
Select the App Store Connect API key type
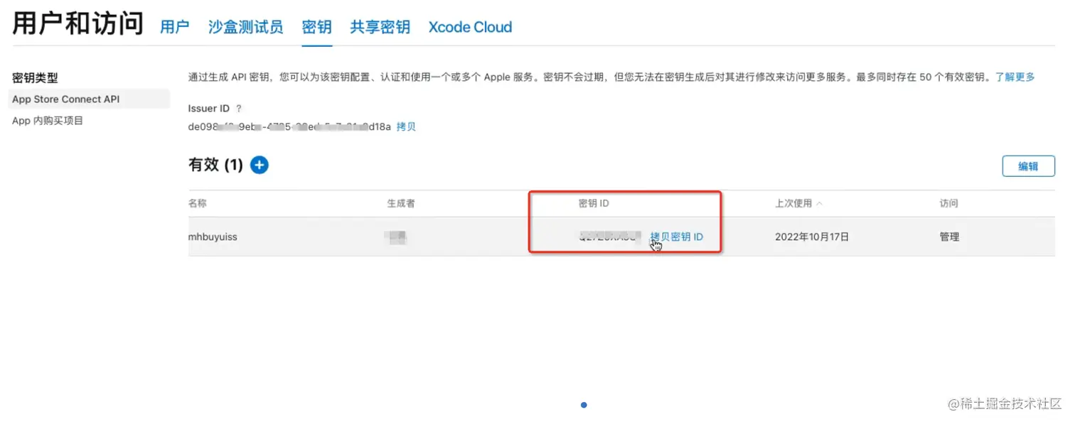(65, 99)
